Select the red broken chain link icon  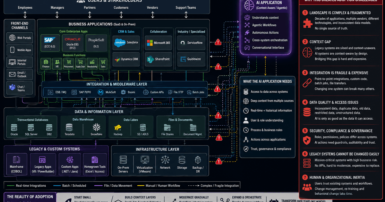point(307,83)
